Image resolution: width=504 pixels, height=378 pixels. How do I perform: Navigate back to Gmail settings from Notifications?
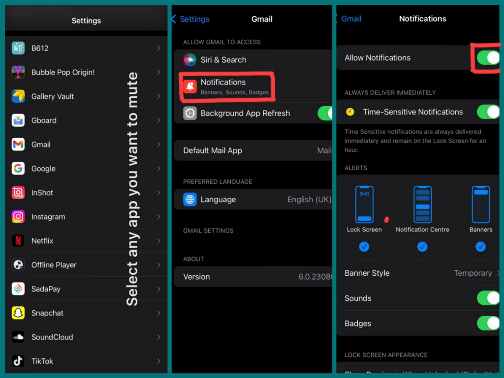pos(351,18)
